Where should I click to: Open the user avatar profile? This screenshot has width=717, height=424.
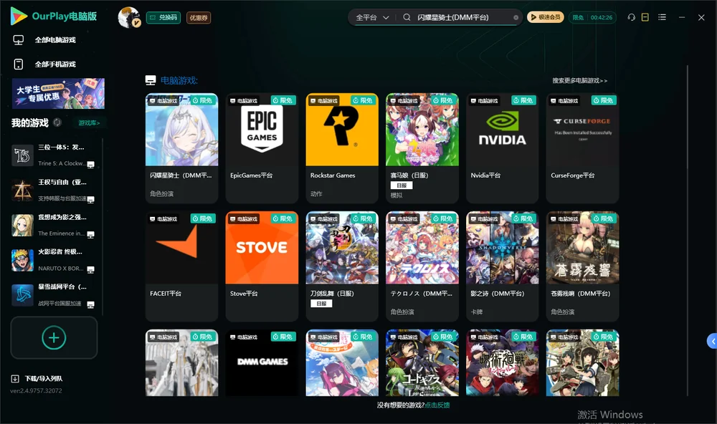[129, 17]
